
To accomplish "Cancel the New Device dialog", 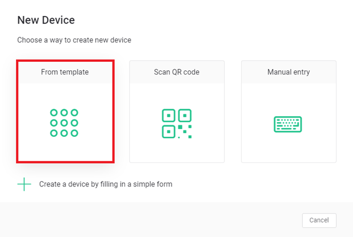I will click(x=319, y=220).
